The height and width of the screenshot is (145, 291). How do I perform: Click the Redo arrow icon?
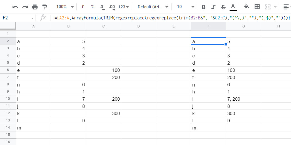25,7
